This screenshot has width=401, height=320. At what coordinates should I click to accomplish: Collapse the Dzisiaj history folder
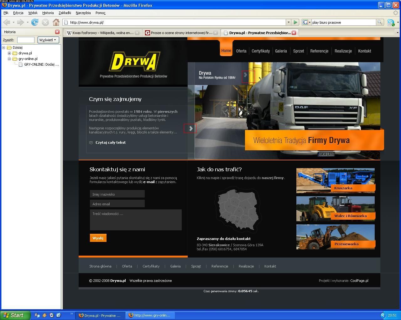(x=4, y=47)
